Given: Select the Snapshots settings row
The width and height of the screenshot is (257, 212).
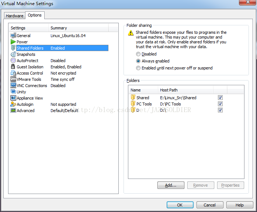Looking at the screenshot, I should (59, 54).
